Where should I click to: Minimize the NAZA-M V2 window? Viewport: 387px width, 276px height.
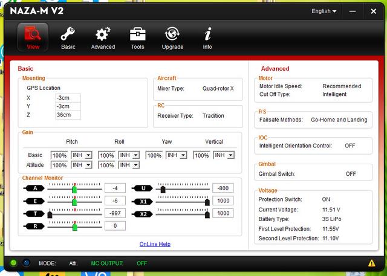click(x=353, y=11)
